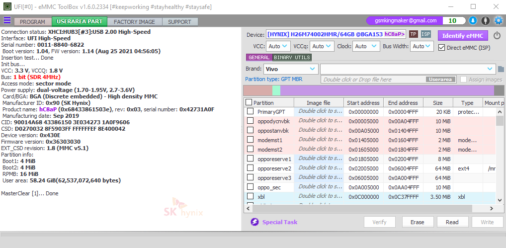This screenshot has width=506, height=248.
Task: Open the hamburger main menu
Action: (x=7, y=21)
